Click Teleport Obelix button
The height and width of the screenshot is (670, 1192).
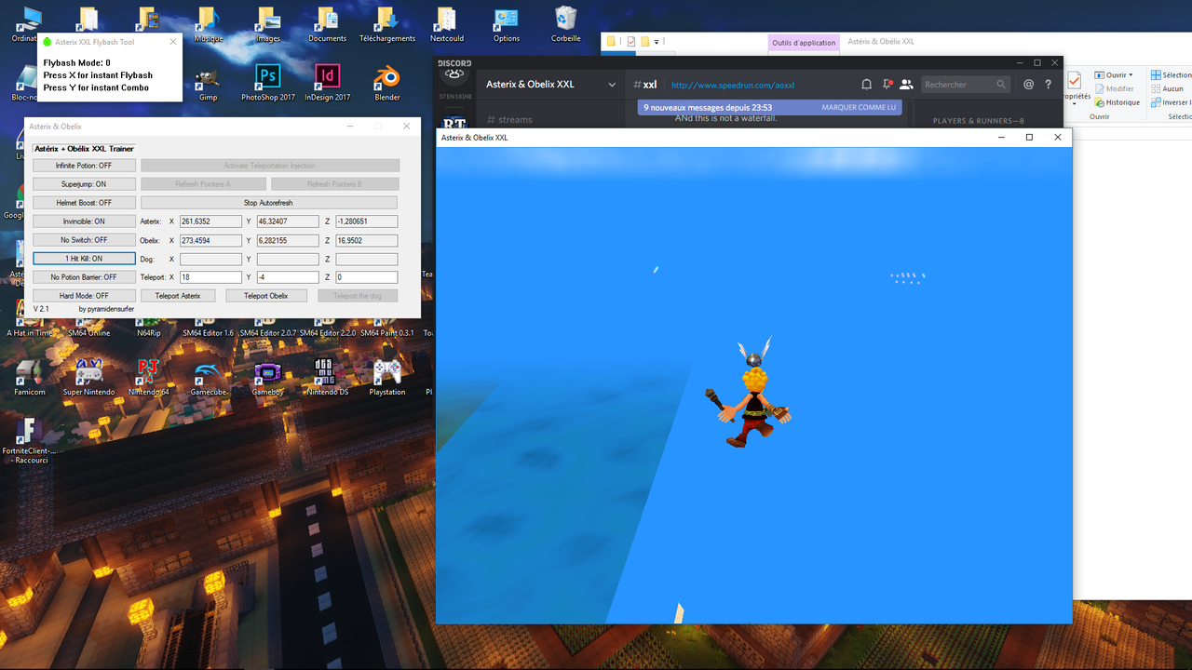point(266,296)
